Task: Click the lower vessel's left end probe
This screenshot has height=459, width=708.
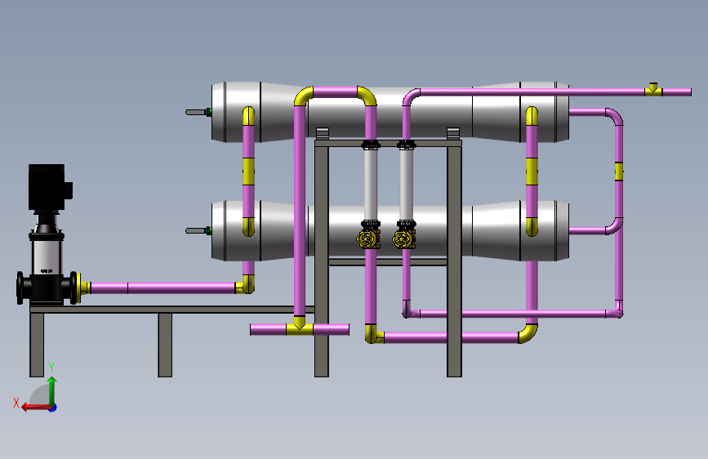Action: coord(198,231)
